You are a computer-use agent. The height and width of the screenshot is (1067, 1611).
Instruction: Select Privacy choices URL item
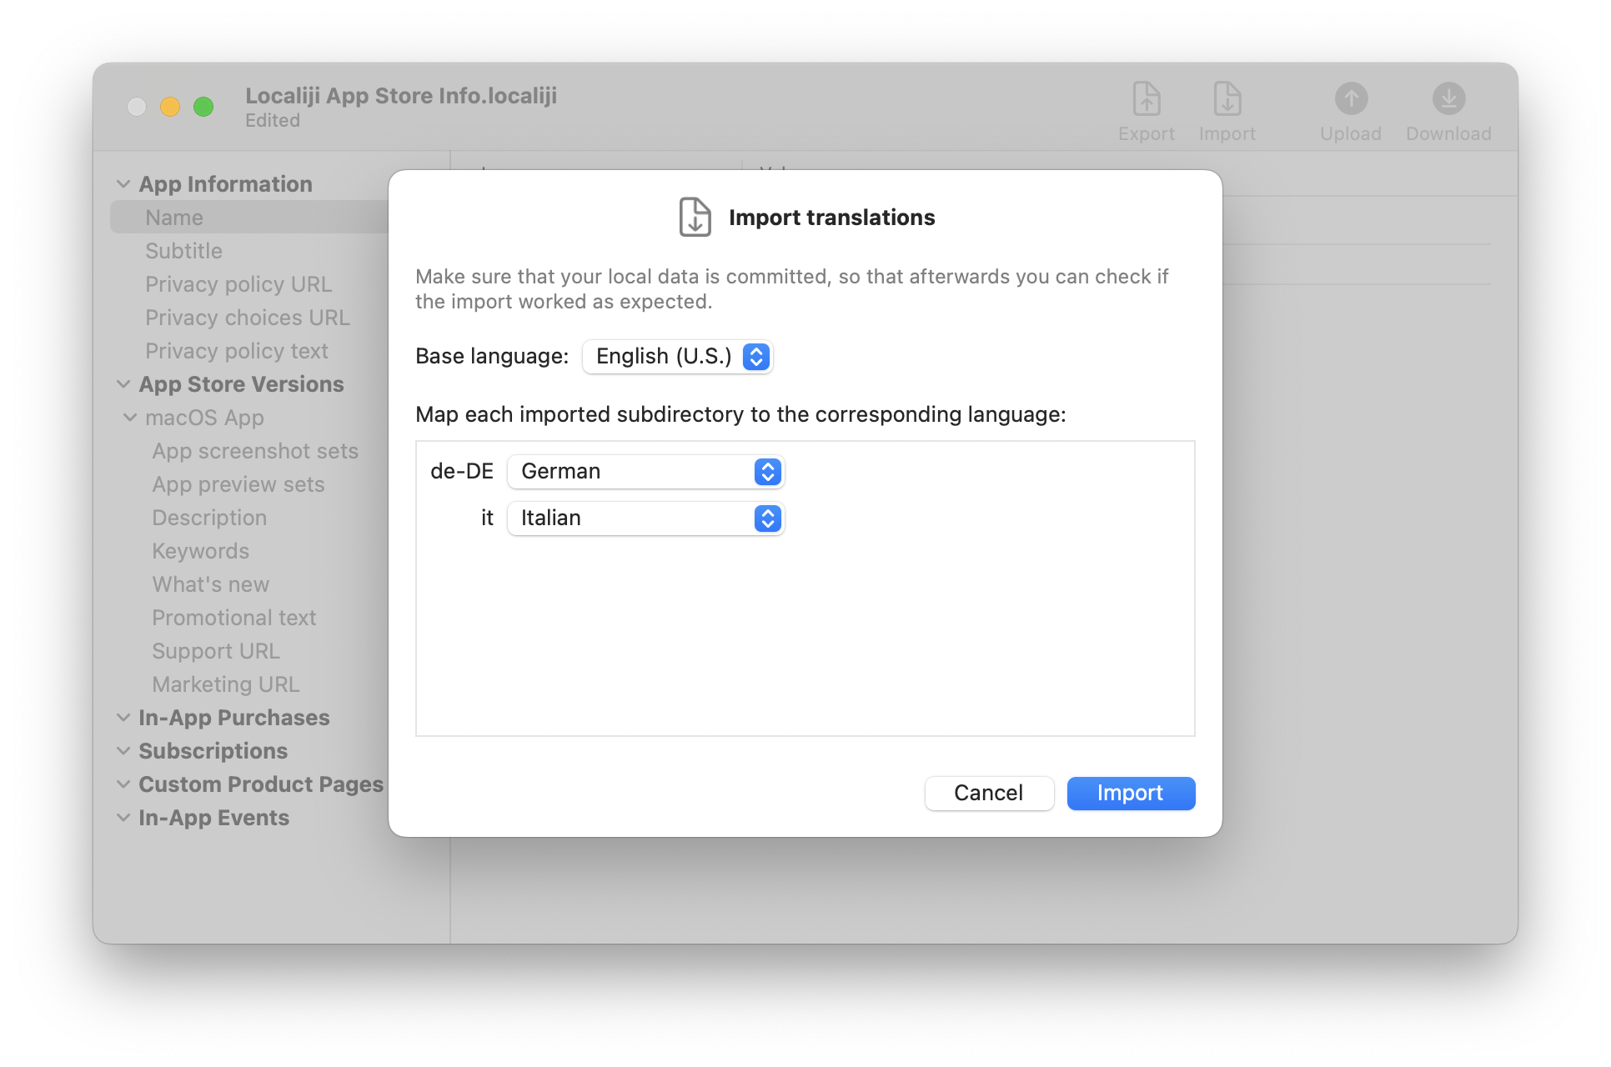[x=248, y=317]
